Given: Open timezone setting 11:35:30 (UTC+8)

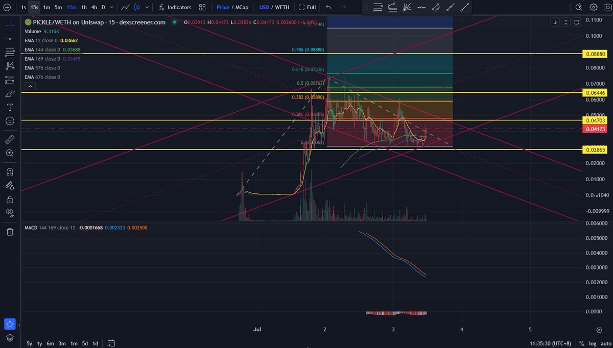Looking at the screenshot, I should coord(550,343).
